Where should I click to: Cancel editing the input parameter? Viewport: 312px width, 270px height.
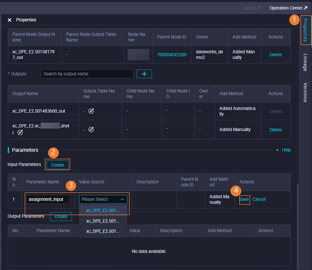(259, 199)
